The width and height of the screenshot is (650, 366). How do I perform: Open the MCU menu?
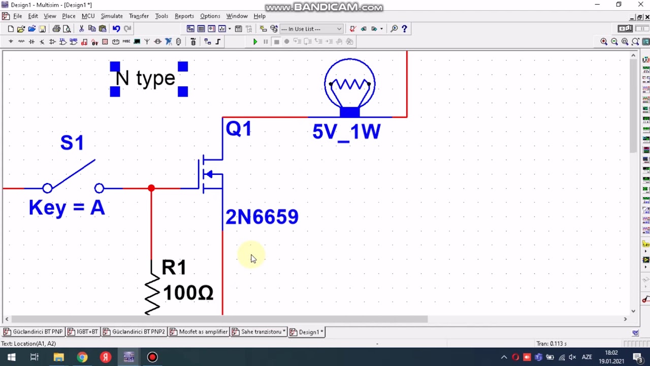[88, 16]
